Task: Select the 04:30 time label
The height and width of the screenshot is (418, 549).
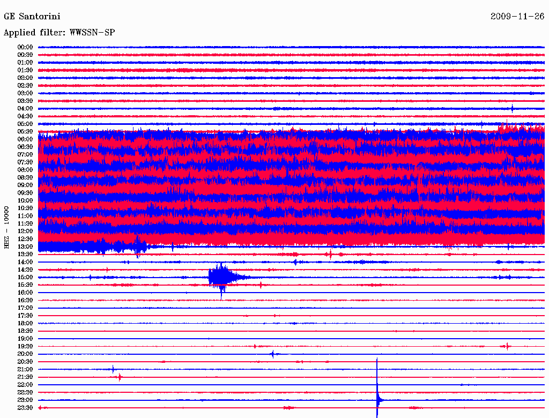Action: pos(25,116)
